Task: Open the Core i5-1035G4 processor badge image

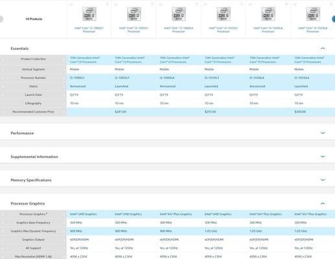Action: coord(313,14)
